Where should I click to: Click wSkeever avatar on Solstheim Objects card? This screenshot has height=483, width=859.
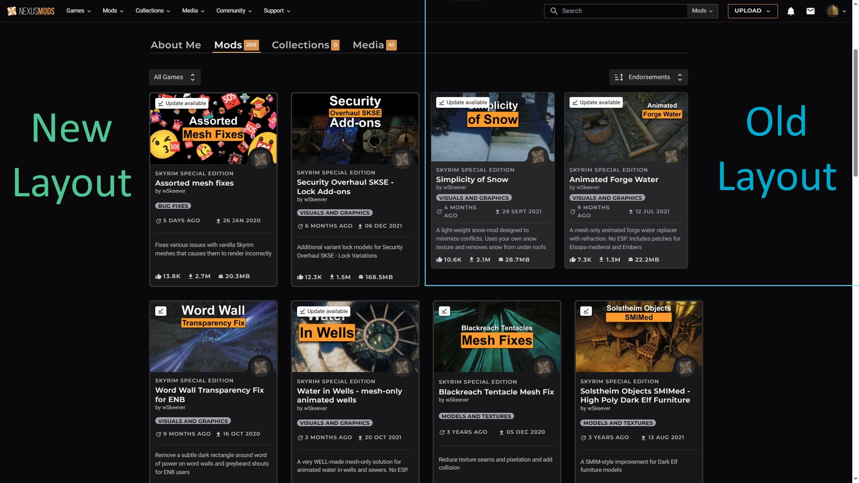pyautogui.click(x=685, y=367)
